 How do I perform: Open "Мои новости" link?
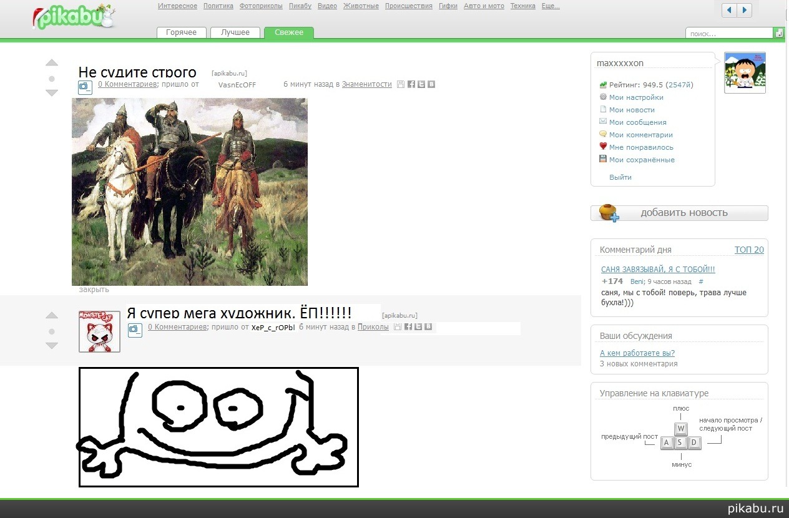[x=632, y=110]
